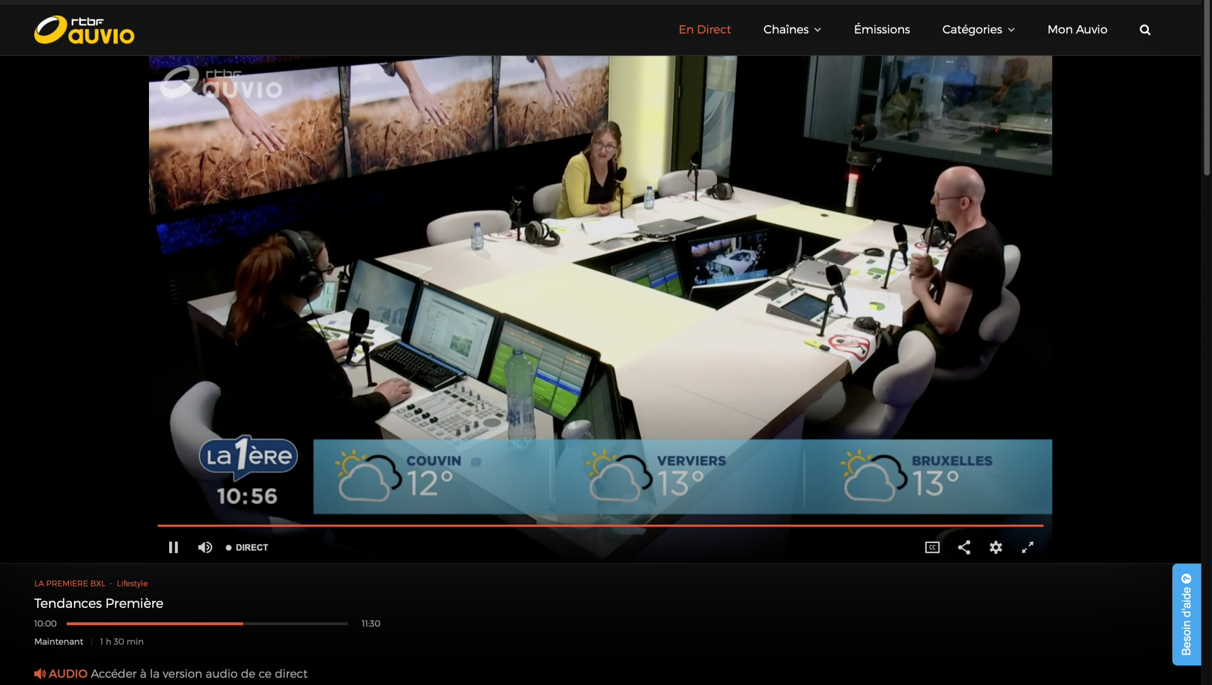Enter fullscreen mode
This screenshot has height=685, width=1212.
1028,547
